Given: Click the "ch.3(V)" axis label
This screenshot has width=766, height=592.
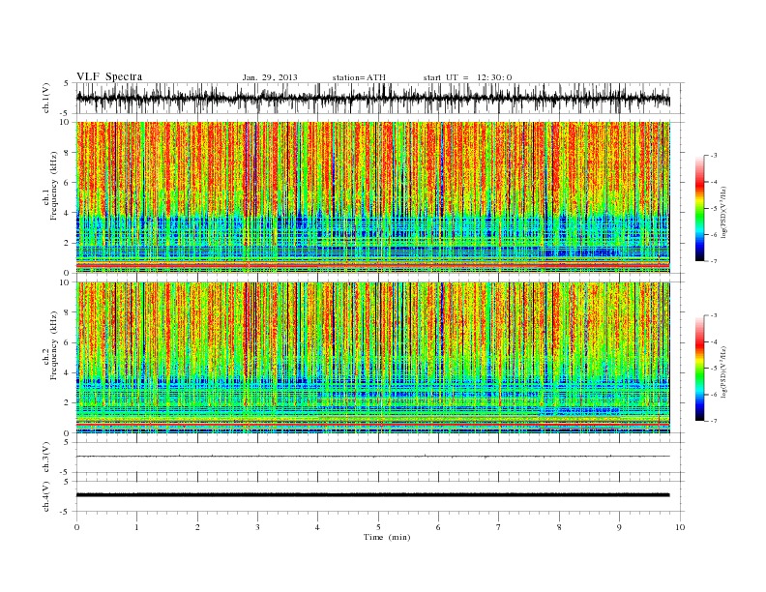Looking at the screenshot, I should (x=46, y=458).
